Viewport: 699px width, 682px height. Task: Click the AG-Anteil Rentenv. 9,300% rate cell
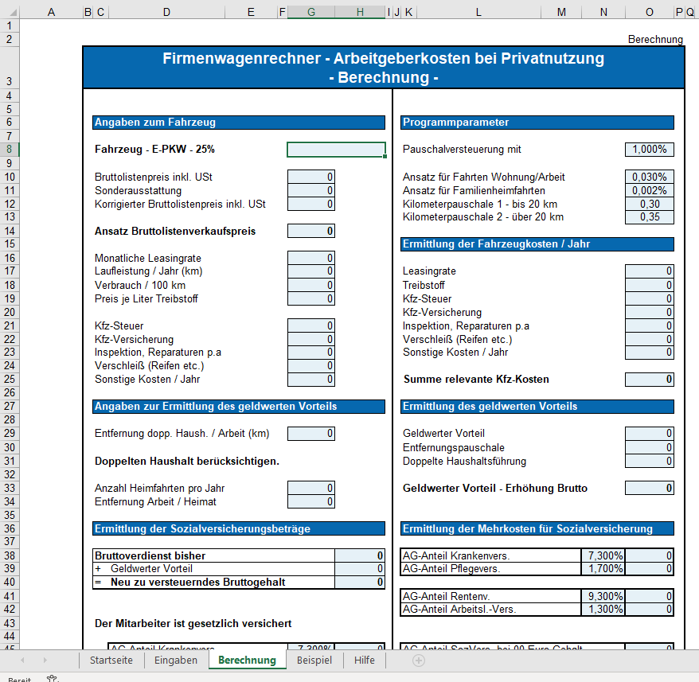[603, 596]
